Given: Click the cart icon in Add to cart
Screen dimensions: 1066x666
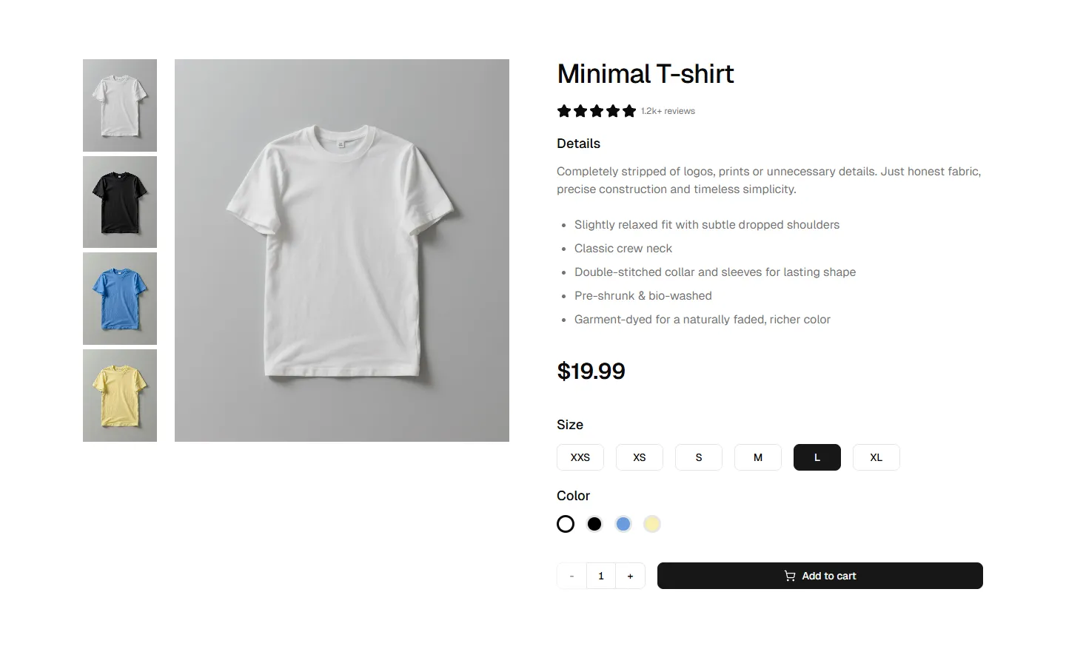Looking at the screenshot, I should point(789,576).
